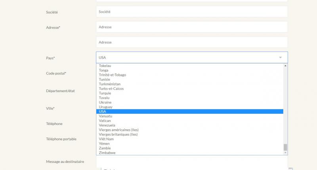Choose Việt Nam from the list
The image size is (317, 170).
coord(107,139)
